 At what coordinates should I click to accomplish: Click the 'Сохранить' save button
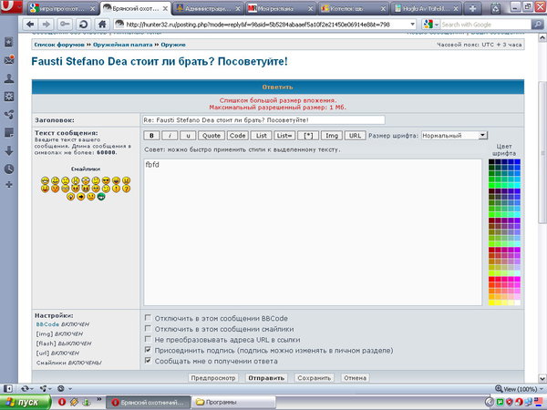(314, 377)
